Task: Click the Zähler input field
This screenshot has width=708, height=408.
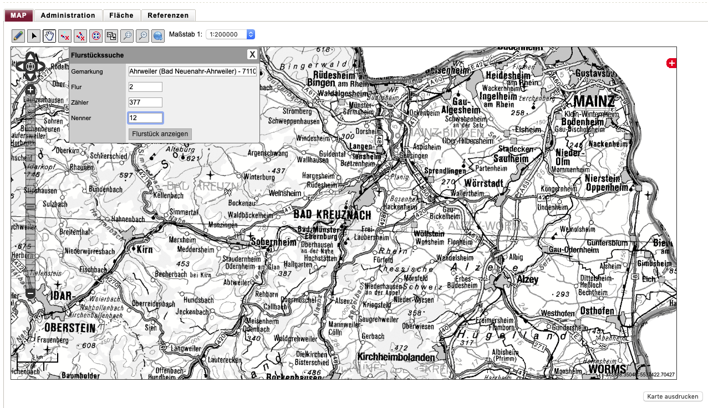Action: coord(145,102)
